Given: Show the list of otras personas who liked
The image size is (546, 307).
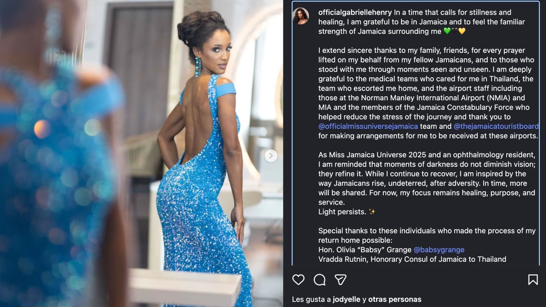Looking at the screenshot, I should (395, 299).
